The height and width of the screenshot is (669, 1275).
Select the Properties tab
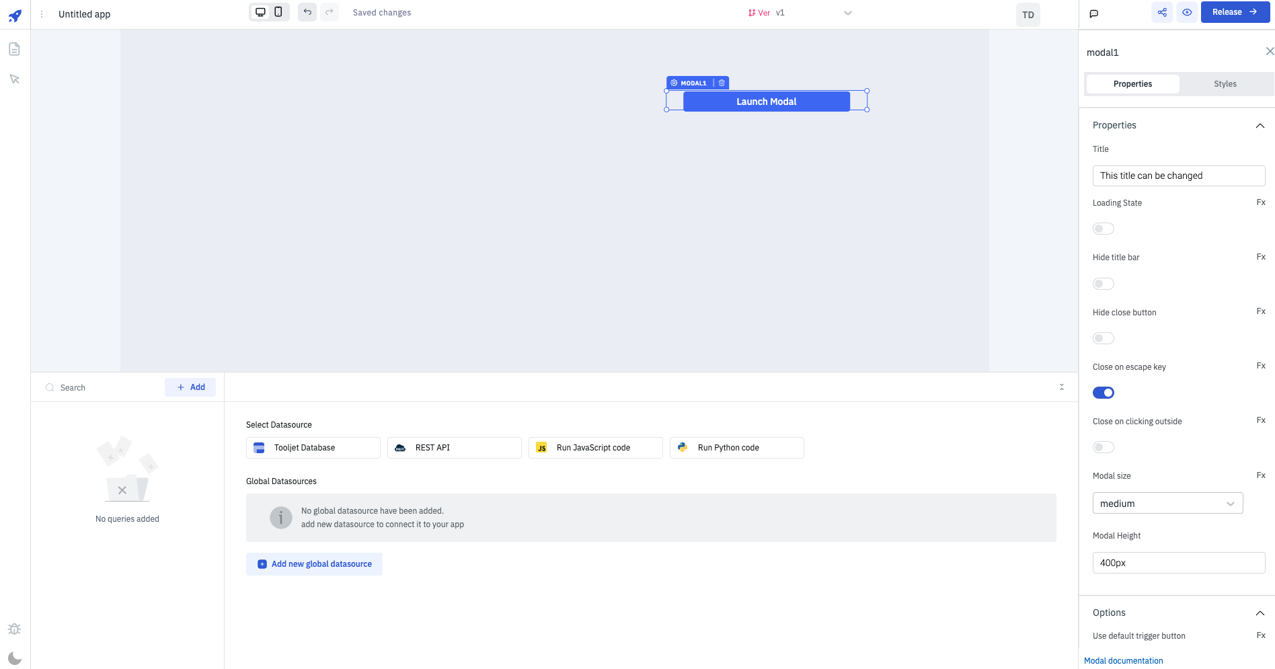1132,84
